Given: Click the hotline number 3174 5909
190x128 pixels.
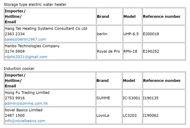Looking at the screenshot, I should 15,51.
